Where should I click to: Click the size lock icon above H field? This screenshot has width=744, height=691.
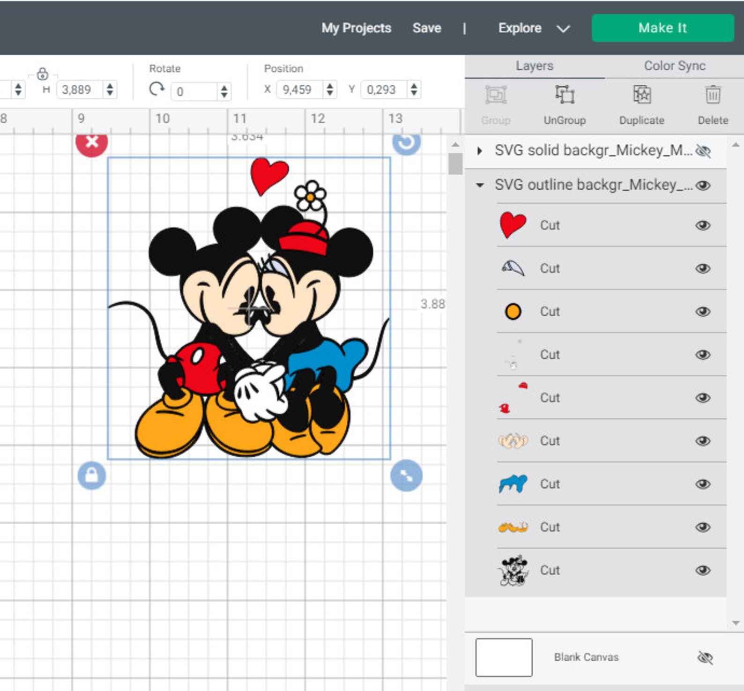coord(42,74)
